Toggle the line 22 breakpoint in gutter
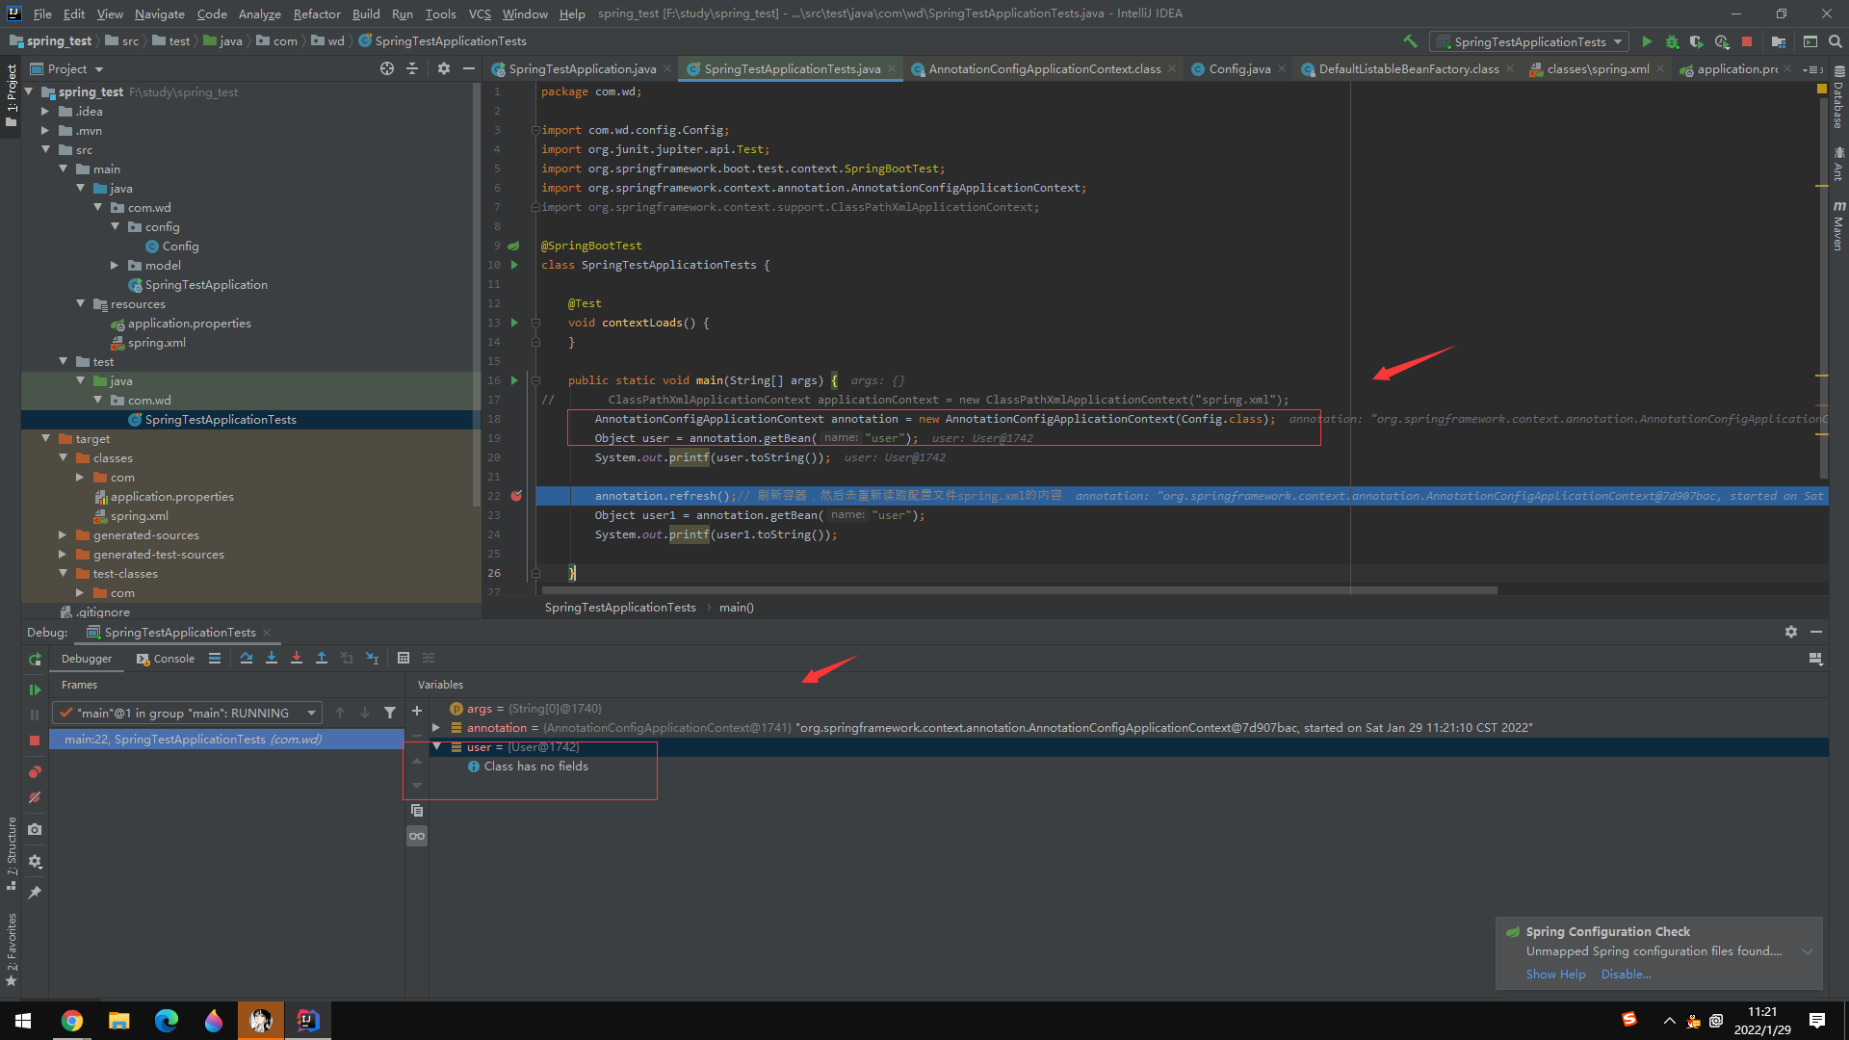 pos(516,496)
